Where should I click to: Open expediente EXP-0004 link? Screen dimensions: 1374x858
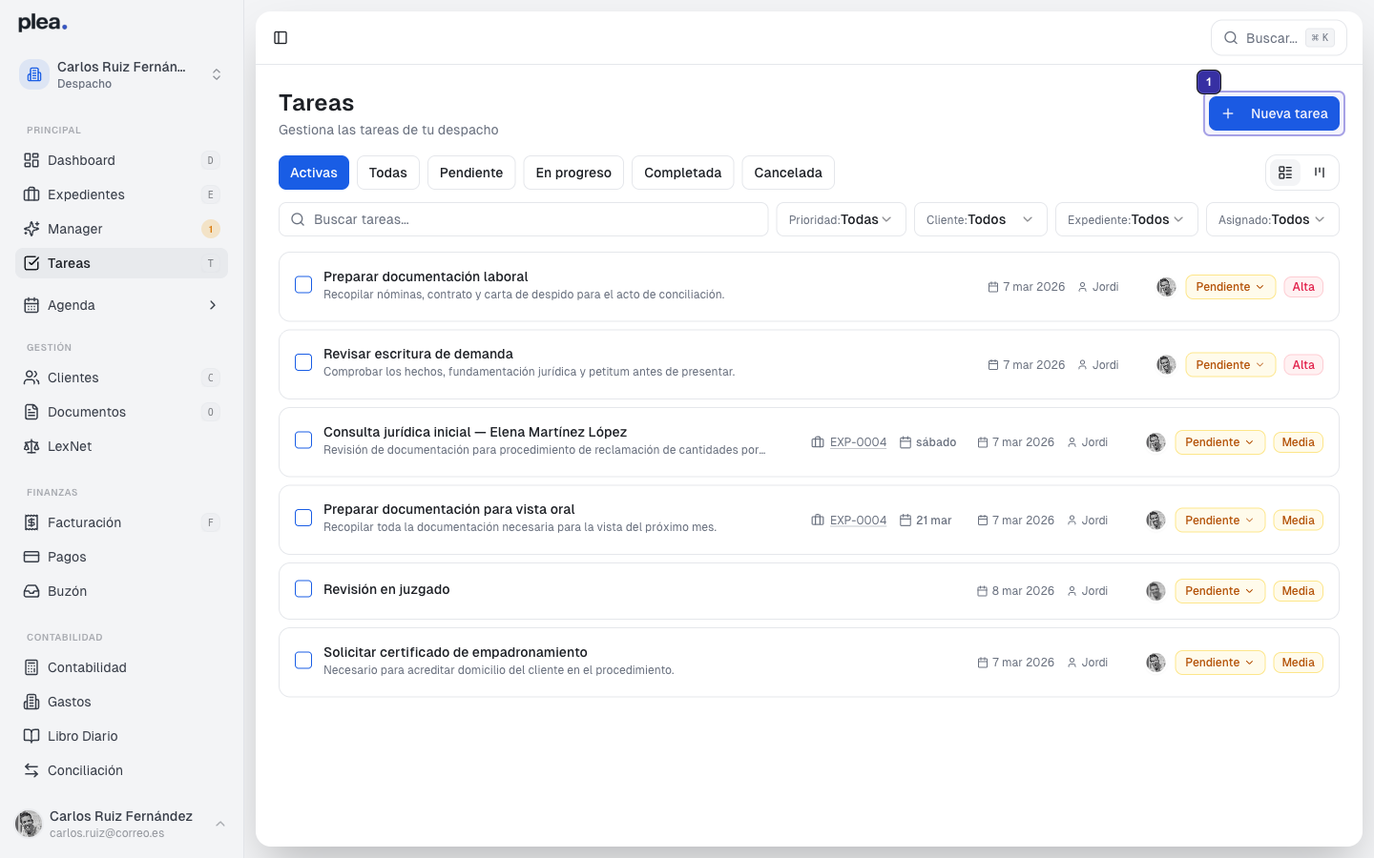point(857,441)
